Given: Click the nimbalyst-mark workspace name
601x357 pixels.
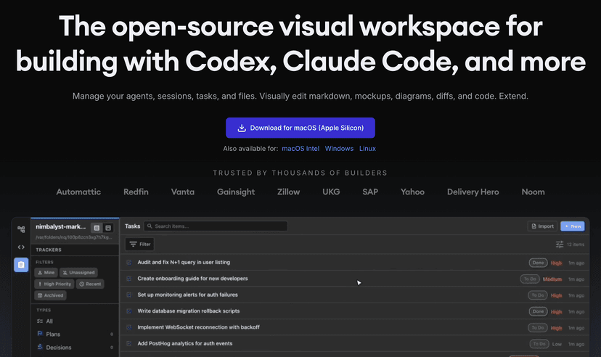Looking at the screenshot, I should 60,227.
